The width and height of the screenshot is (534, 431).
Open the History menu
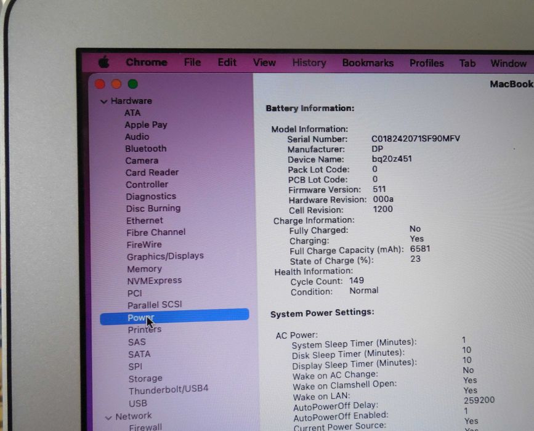click(309, 63)
